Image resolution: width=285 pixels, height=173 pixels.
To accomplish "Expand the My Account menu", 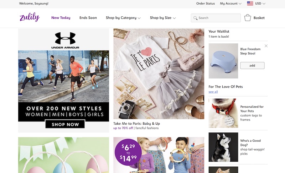I will pyautogui.click(x=230, y=4).
